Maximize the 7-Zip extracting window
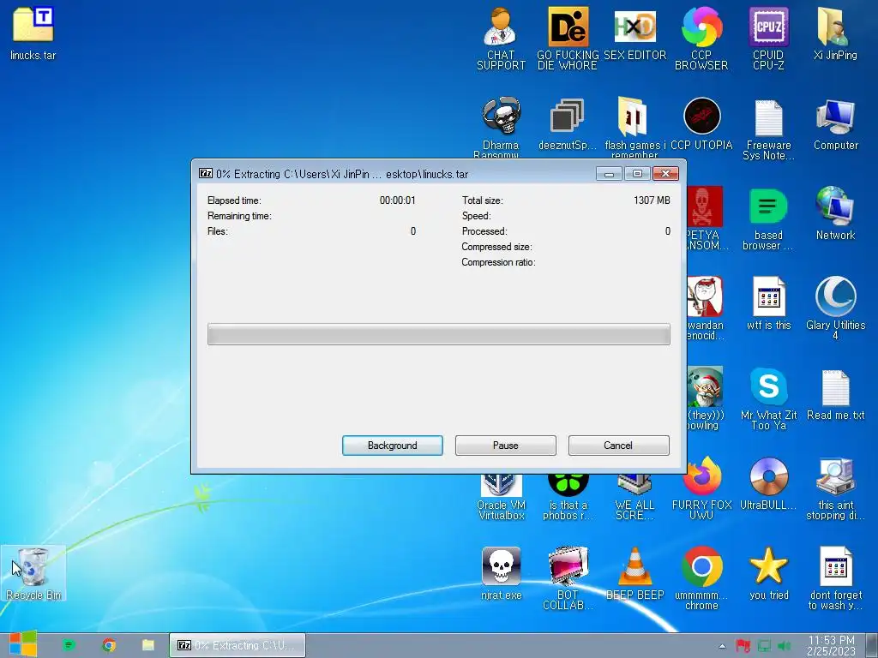Image resolution: width=878 pixels, height=658 pixels. pyautogui.click(x=637, y=173)
